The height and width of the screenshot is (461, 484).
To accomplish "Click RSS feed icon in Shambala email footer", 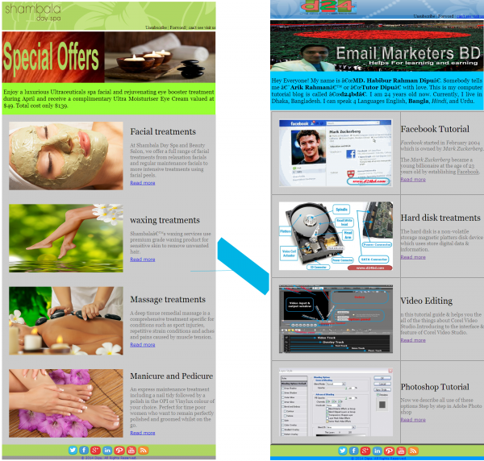I will [143, 451].
